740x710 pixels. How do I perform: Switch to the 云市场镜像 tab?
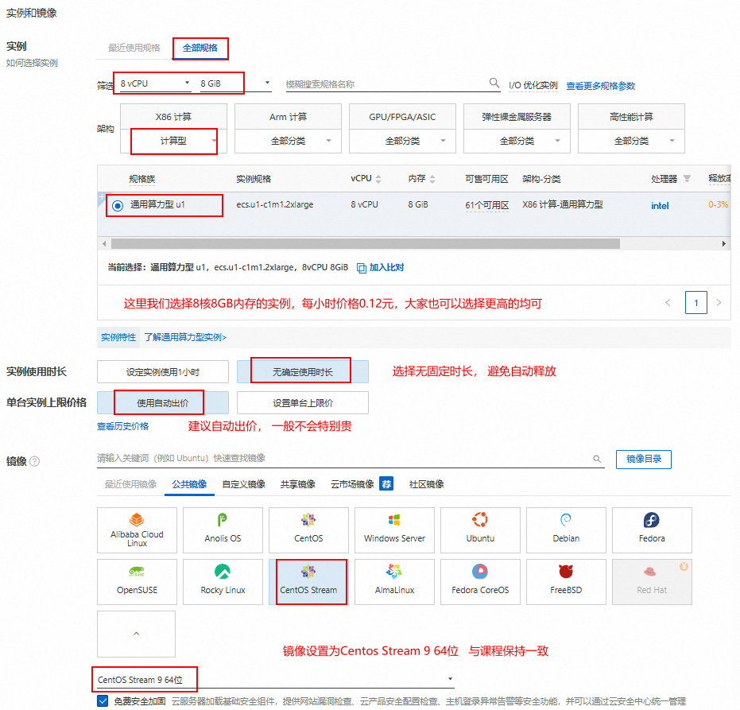click(x=352, y=484)
